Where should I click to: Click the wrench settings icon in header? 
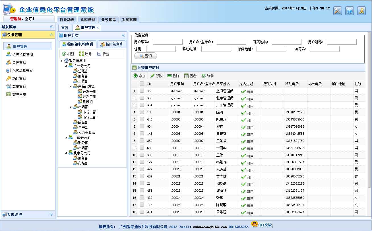pos(337,11)
